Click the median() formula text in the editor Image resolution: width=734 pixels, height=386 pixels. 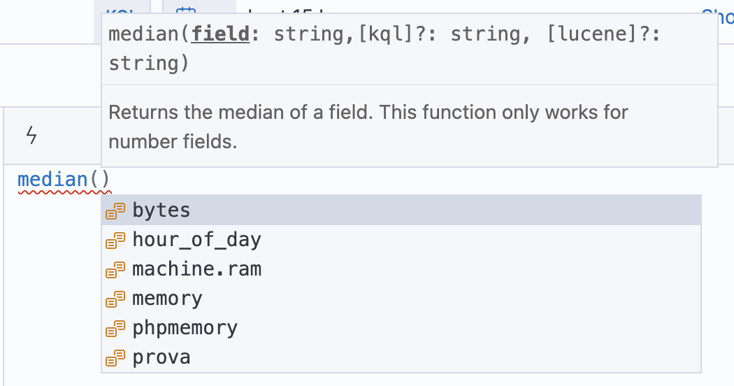click(64, 180)
